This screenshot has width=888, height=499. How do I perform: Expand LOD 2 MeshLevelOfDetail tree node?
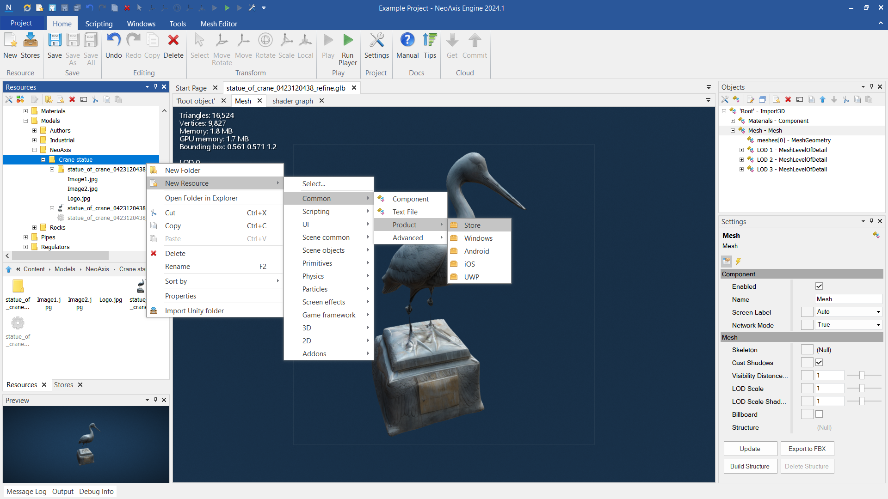pos(742,160)
